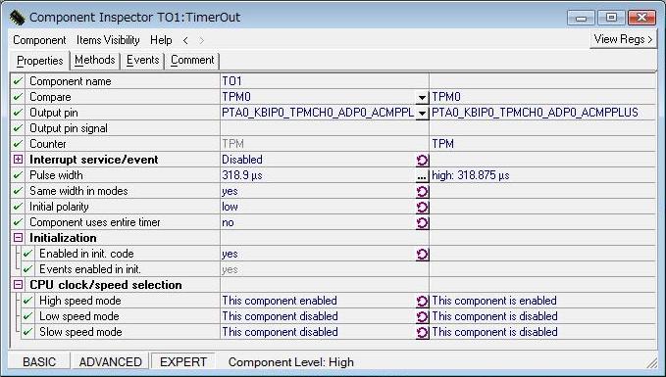Click the View Regs button

[x=623, y=39]
